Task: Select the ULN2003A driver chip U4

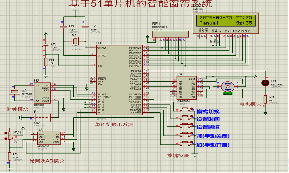Action: [187, 88]
